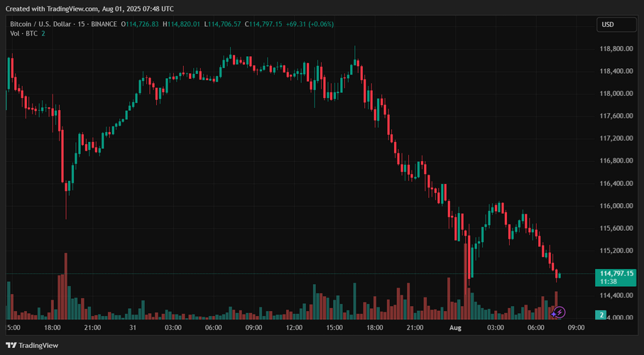Viewport: 644px width, 355px height.
Task: Click the volume value badge on price axis
Action: pos(601,315)
